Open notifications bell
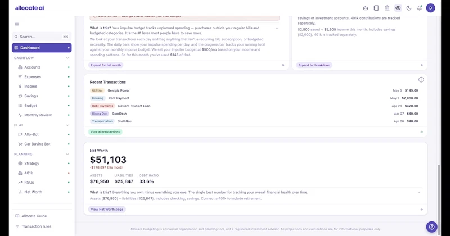Screen dimensions: 450x236 tap(420, 8)
